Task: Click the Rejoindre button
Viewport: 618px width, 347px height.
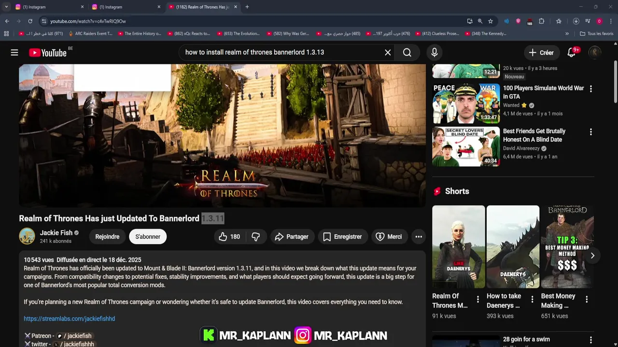Action: click(x=107, y=237)
